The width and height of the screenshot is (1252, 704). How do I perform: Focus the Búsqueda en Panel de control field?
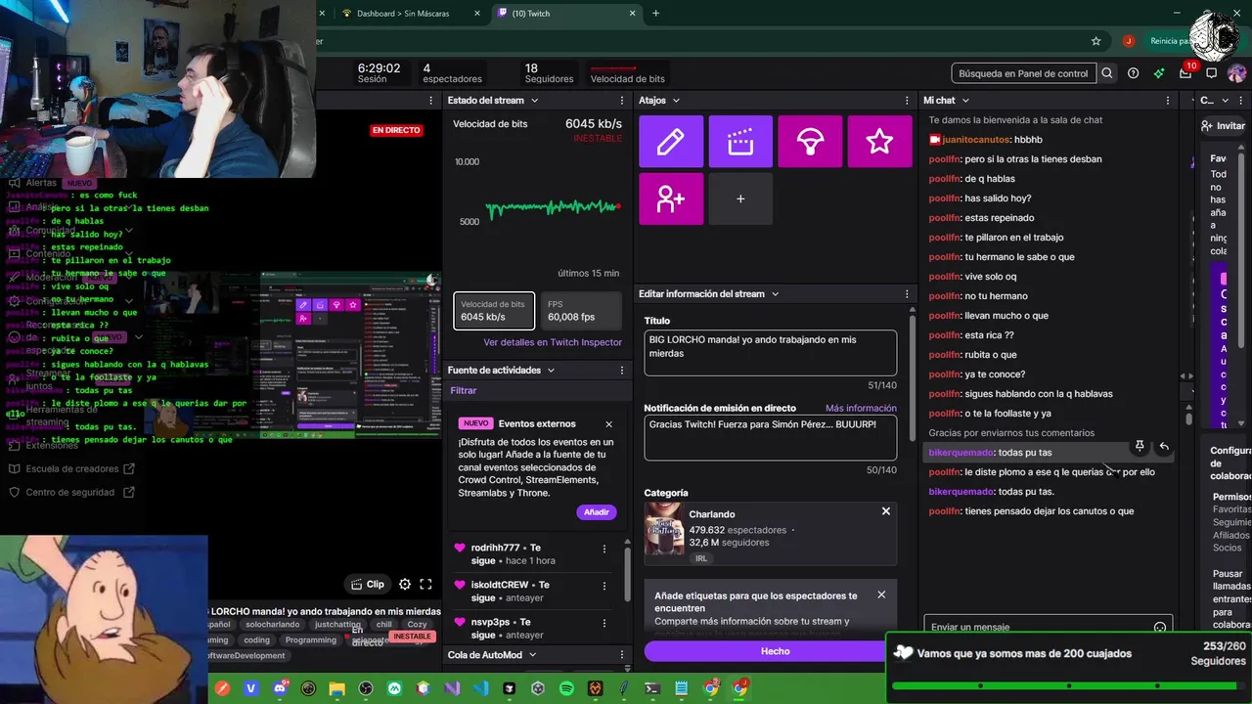pos(1023,73)
